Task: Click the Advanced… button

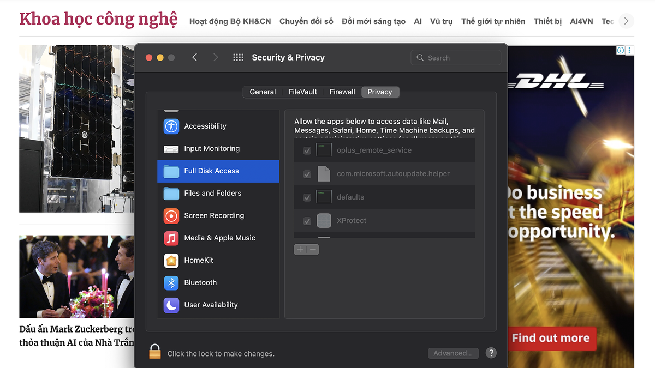Action: pos(453,353)
